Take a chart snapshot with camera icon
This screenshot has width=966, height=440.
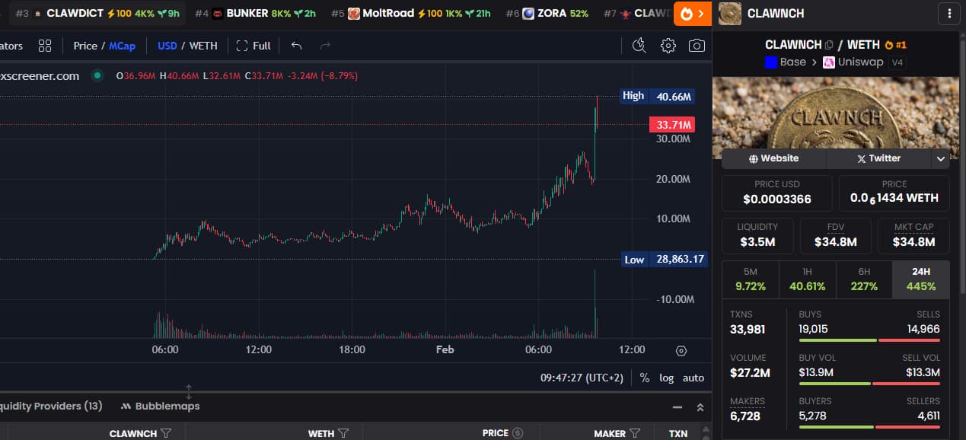(697, 46)
